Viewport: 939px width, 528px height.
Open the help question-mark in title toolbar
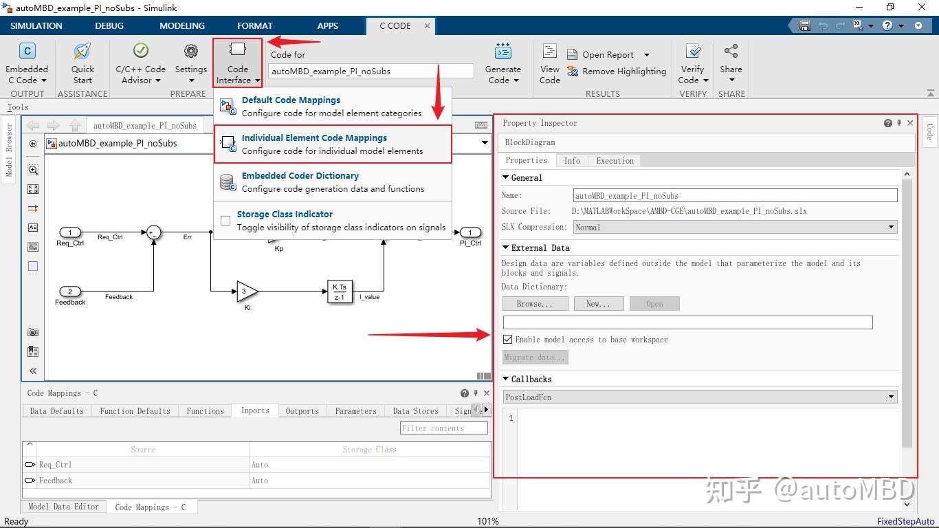887,25
